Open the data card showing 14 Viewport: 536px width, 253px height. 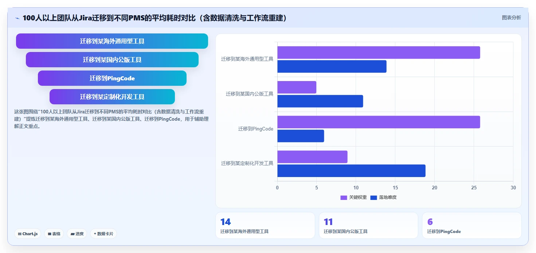(265, 225)
